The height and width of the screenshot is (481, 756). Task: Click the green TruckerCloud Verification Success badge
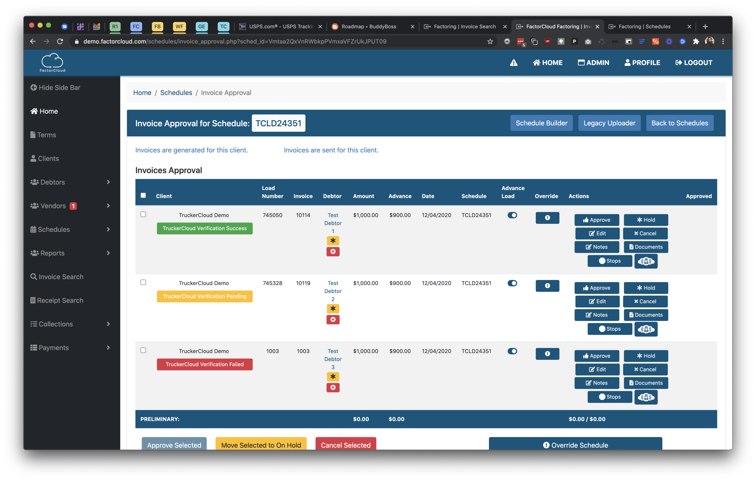(x=205, y=229)
